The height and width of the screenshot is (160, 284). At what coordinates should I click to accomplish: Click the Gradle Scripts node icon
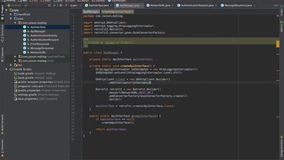tap(11, 69)
